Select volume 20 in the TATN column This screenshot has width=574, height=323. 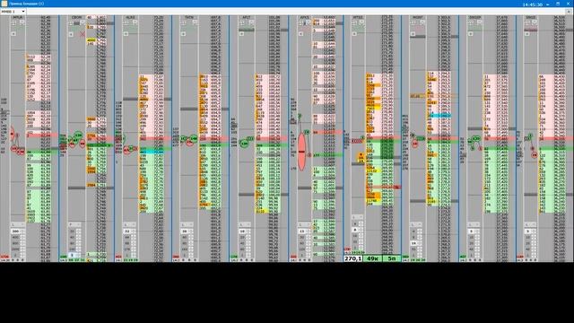pos(185,231)
